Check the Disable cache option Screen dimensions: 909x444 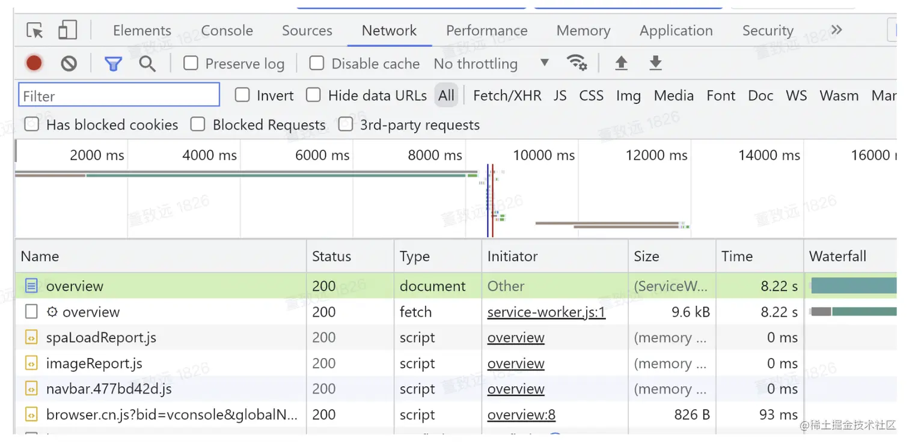[x=317, y=63]
